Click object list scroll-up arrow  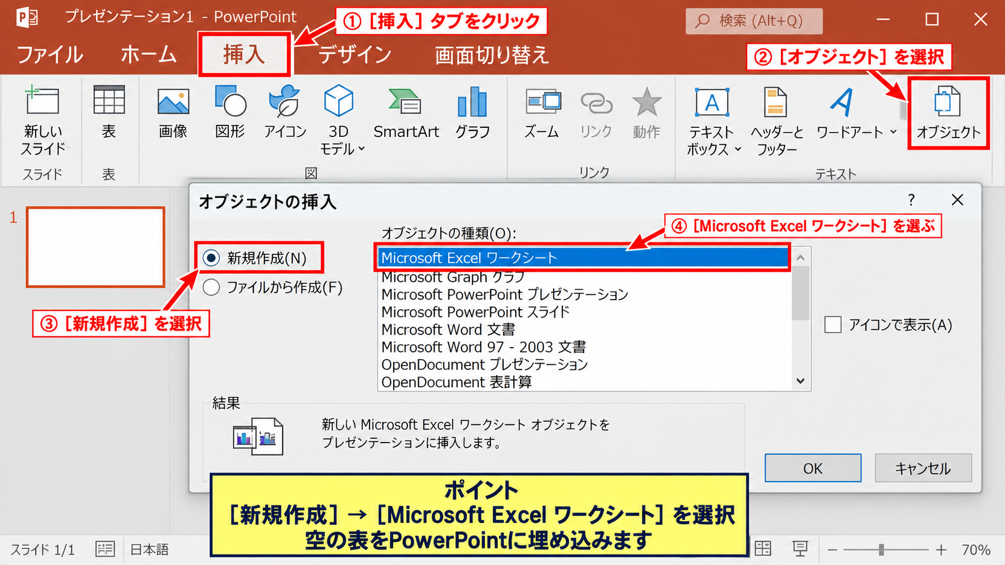(801, 258)
